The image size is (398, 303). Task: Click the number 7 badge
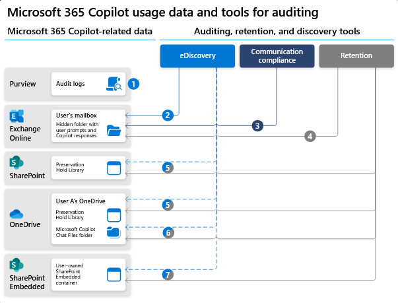[168, 274]
